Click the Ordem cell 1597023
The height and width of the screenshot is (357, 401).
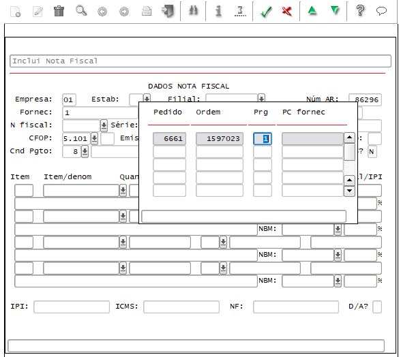[220, 138]
